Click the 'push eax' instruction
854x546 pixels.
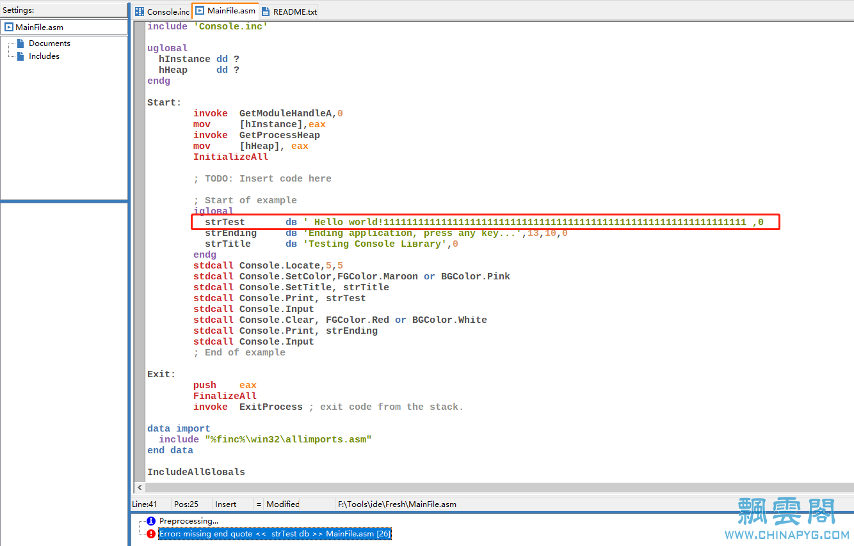pyautogui.click(x=225, y=385)
